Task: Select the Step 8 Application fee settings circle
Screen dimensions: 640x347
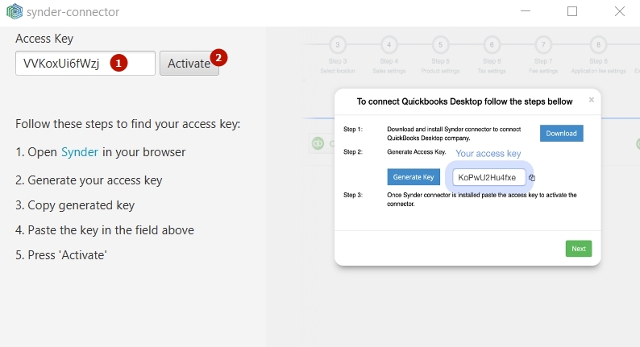Action: 598,45
